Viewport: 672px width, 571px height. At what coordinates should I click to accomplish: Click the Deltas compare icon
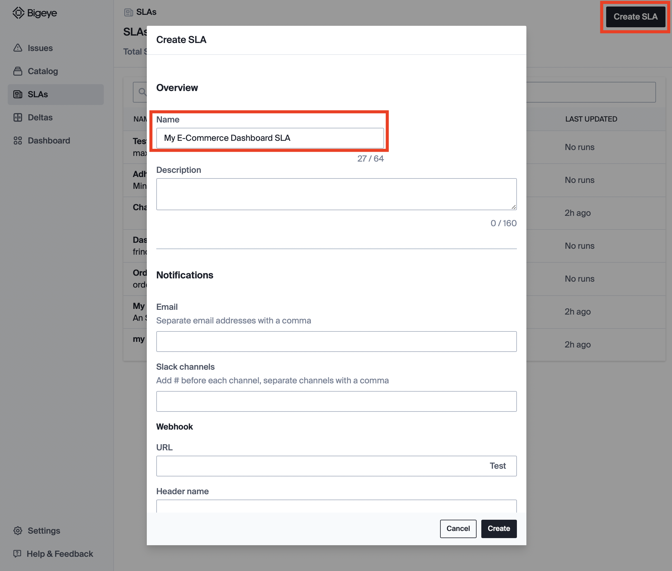click(18, 117)
